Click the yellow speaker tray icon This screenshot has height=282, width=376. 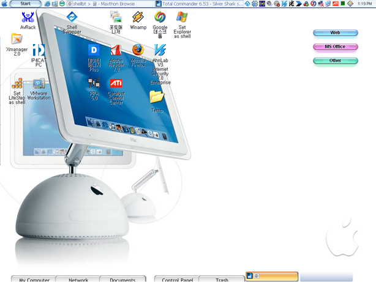[x=262, y=4]
